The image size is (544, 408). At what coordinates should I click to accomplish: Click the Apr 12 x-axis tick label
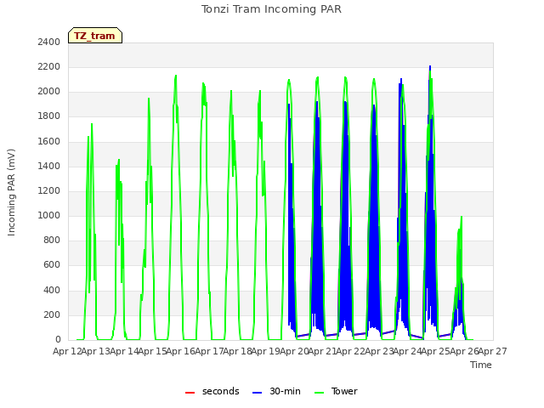pos(67,351)
